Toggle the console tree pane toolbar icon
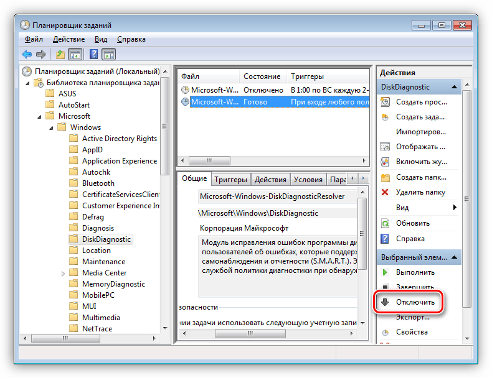492x378 pixels. coord(75,55)
